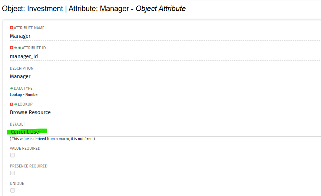The width and height of the screenshot is (321, 196).
Task: Open the Browse Resource lookup field
Action: pyautogui.click(x=165, y=112)
